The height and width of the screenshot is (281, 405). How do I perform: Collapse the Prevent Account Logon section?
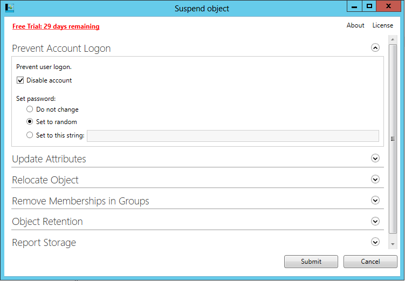(375, 47)
